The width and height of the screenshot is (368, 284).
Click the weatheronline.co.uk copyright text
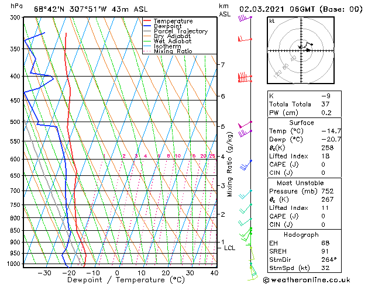coord(306,280)
